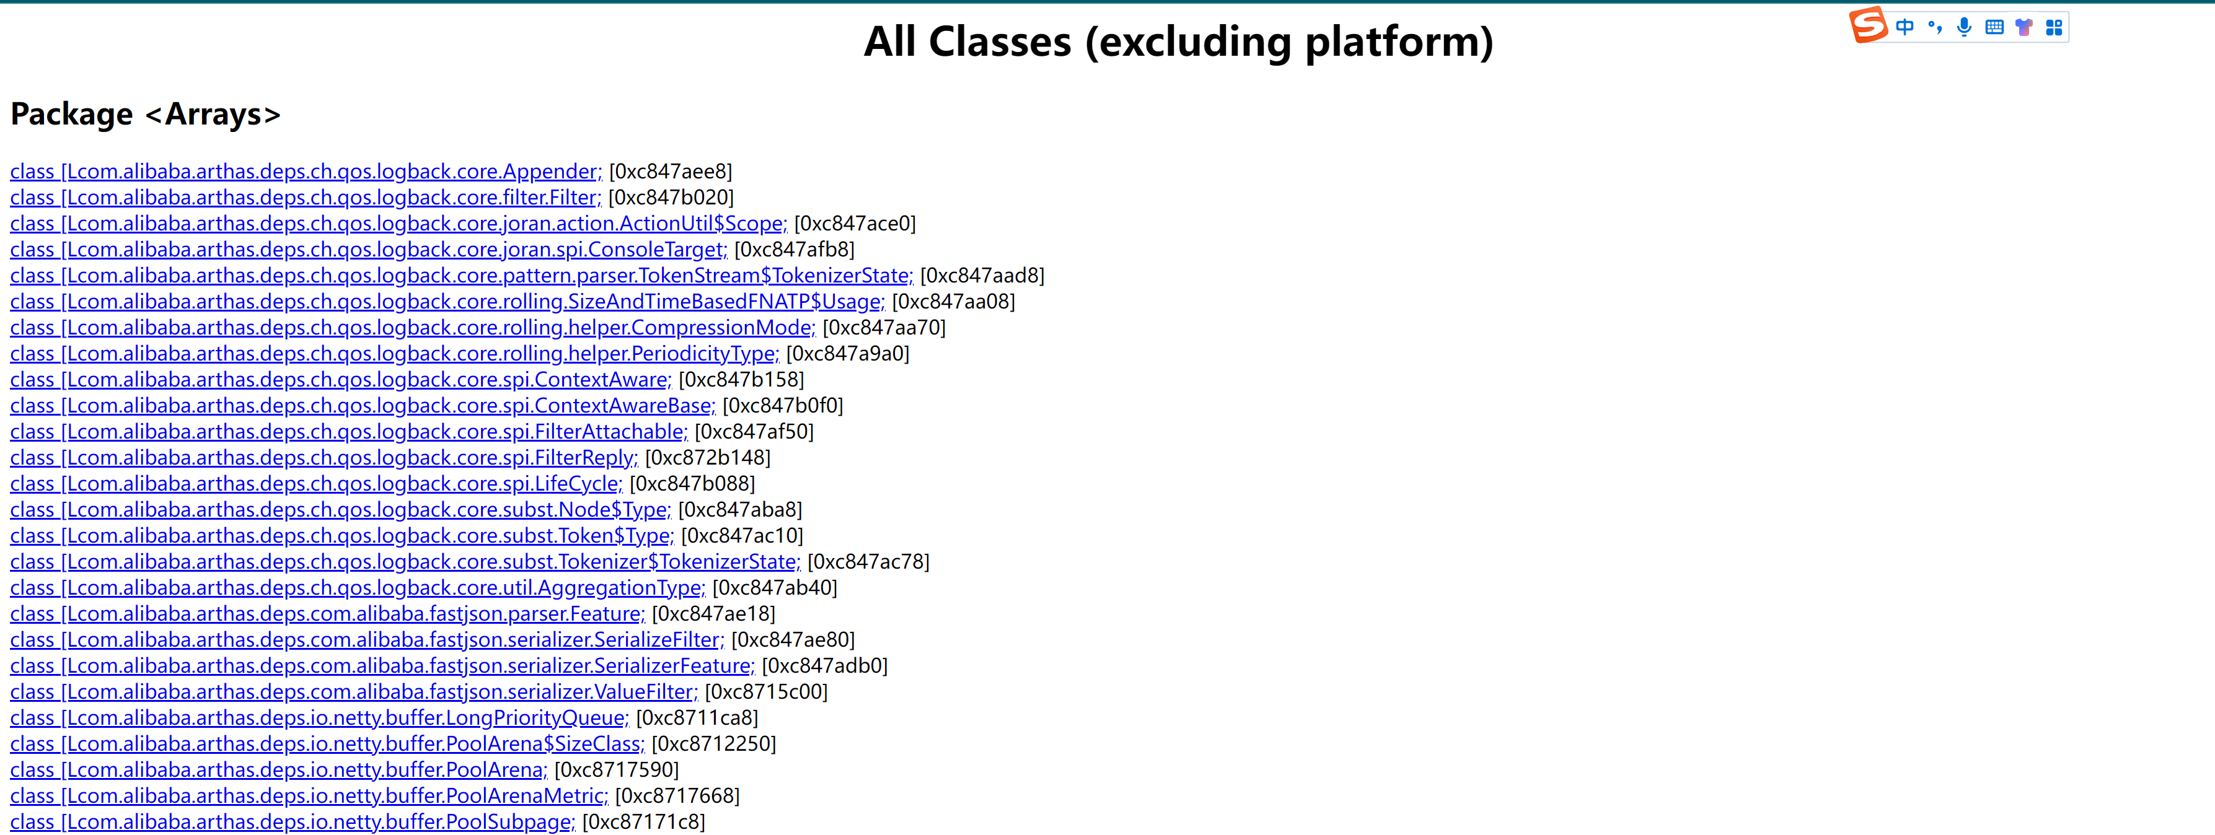Image resolution: width=2215 pixels, height=835 pixels.
Task: Click the address text [0xc847aa08]
Action: [954, 302]
